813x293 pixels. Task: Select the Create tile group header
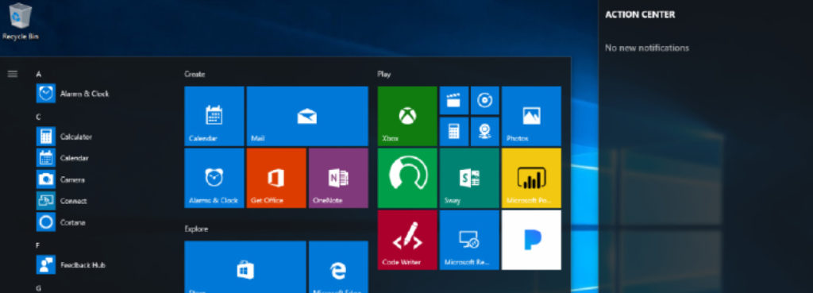(195, 74)
